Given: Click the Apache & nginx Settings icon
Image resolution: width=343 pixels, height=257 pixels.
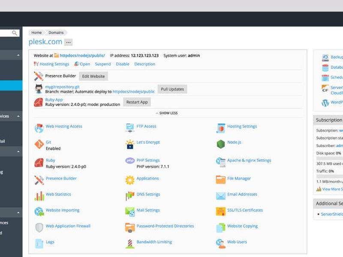Looking at the screenshot, I should pos(221,162).
